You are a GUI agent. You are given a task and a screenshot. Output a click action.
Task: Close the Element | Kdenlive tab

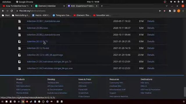tap(64, 6)
